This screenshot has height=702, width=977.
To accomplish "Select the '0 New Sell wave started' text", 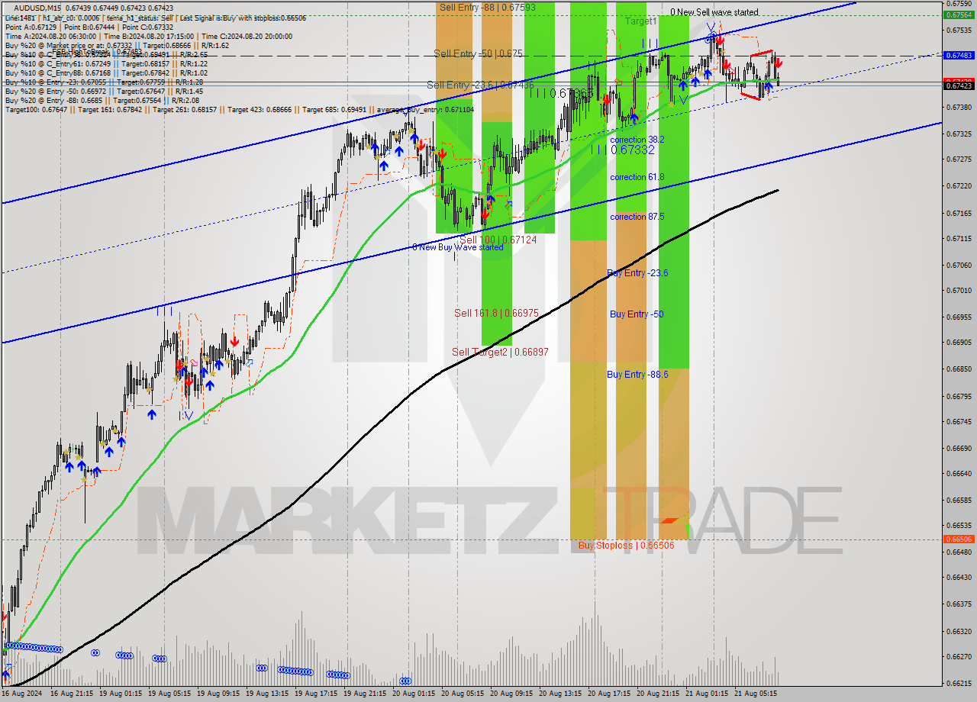I will [714, 12].
